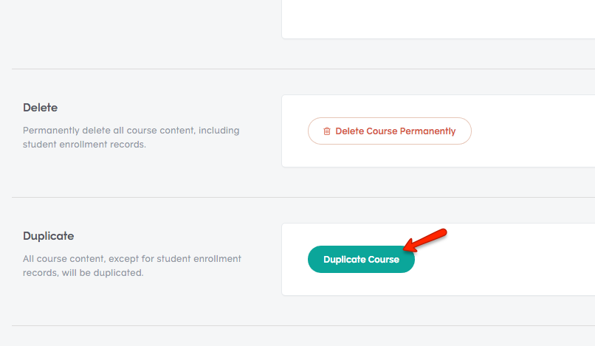Click the divider line below the Duplicate section
595x346 pixels.
303,325
